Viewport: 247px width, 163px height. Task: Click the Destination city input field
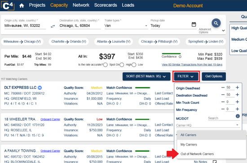(80, 26)
